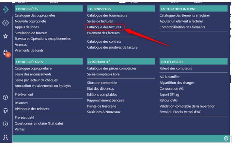Screen dimensions: 234x150
Task: Click the printer icon with the 0 badge
Action: coord(5,52)
